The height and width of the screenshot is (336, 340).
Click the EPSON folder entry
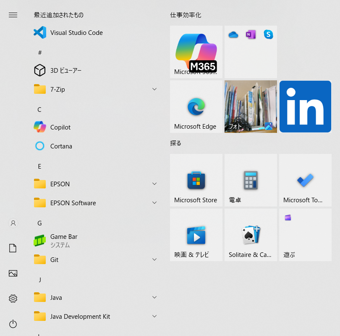95,184
